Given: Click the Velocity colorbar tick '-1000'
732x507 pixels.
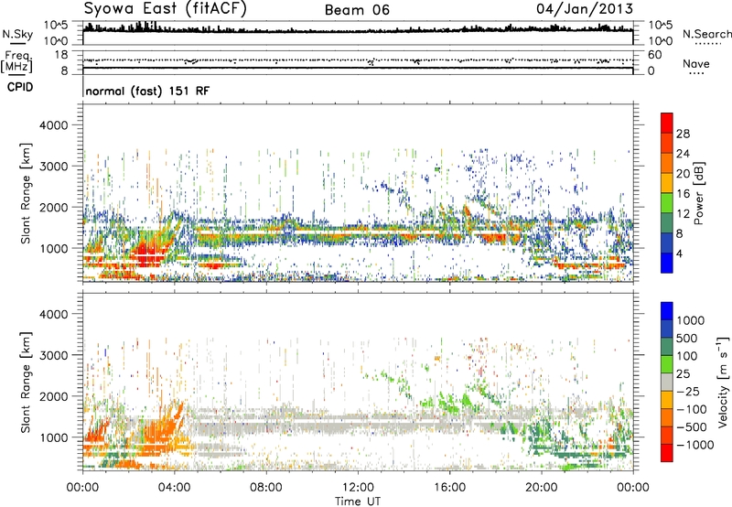Looking at the screenshot, I should [x=694, y=445].
